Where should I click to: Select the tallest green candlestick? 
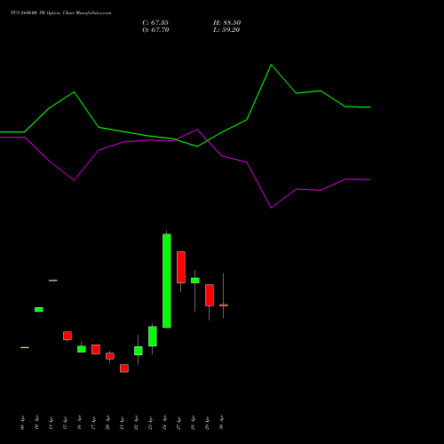167,281
